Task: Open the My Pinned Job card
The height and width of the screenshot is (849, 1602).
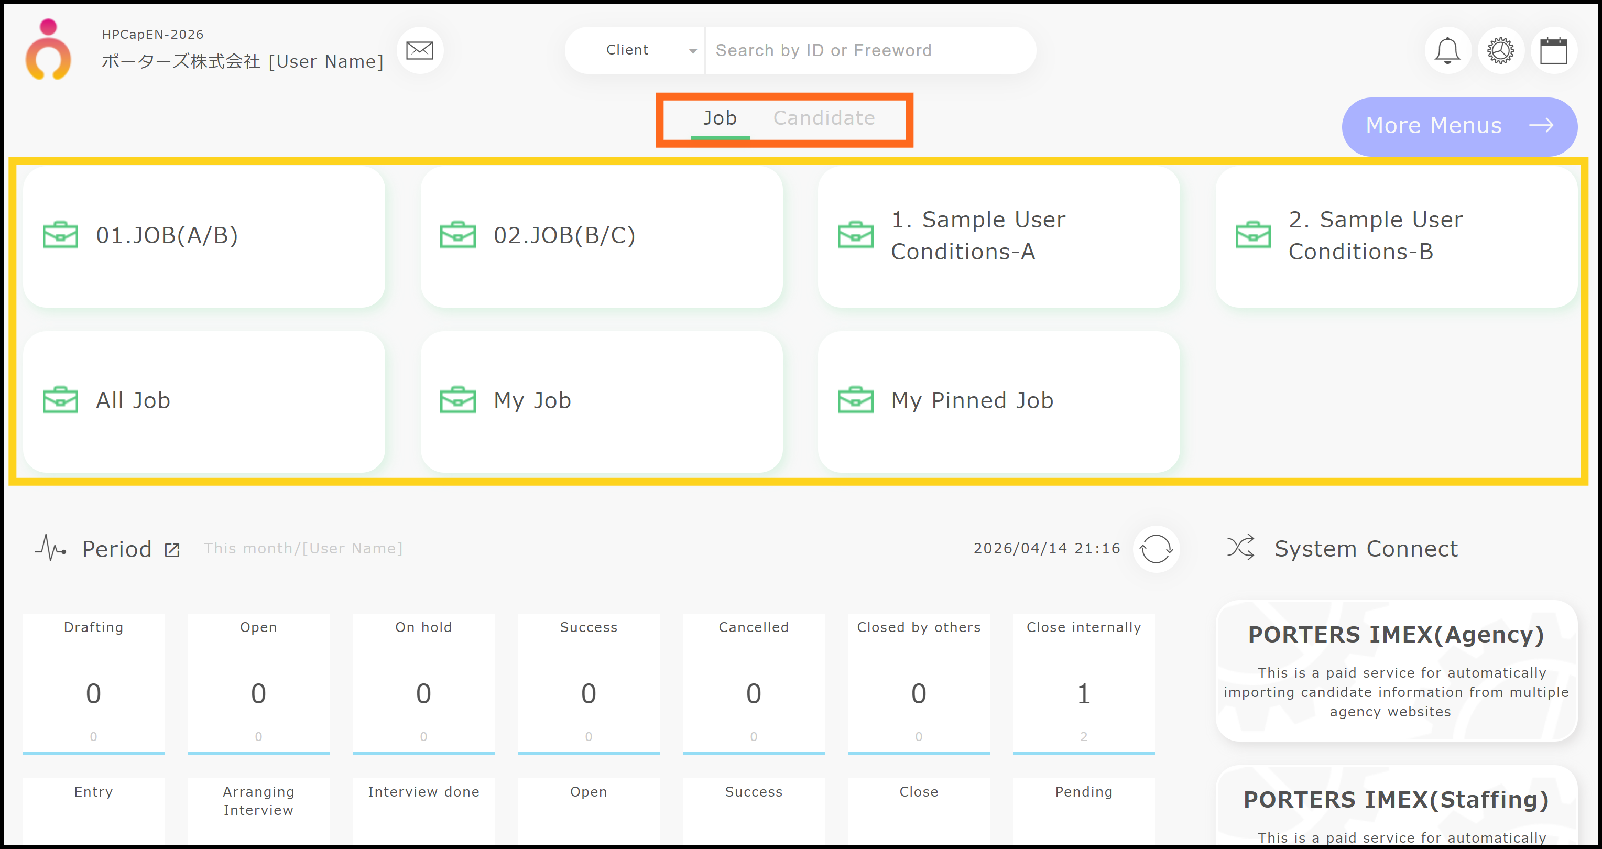Action: click(x=998, y=401)
